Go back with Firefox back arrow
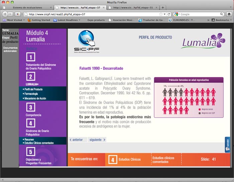 tap(5, 14)
